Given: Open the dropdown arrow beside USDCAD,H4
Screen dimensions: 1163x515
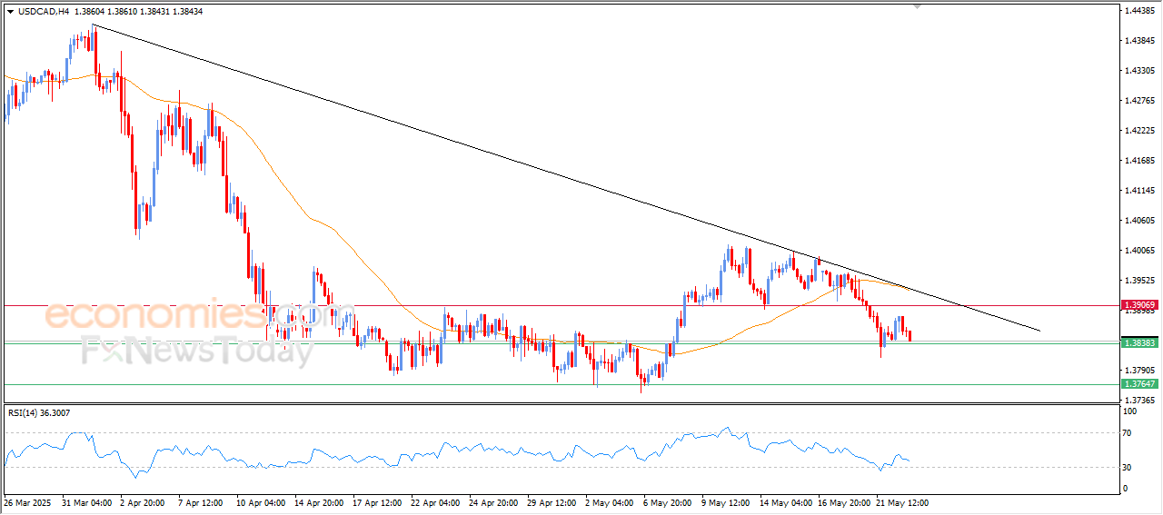Looking at the screenshot, I should [x=10, y=12].
